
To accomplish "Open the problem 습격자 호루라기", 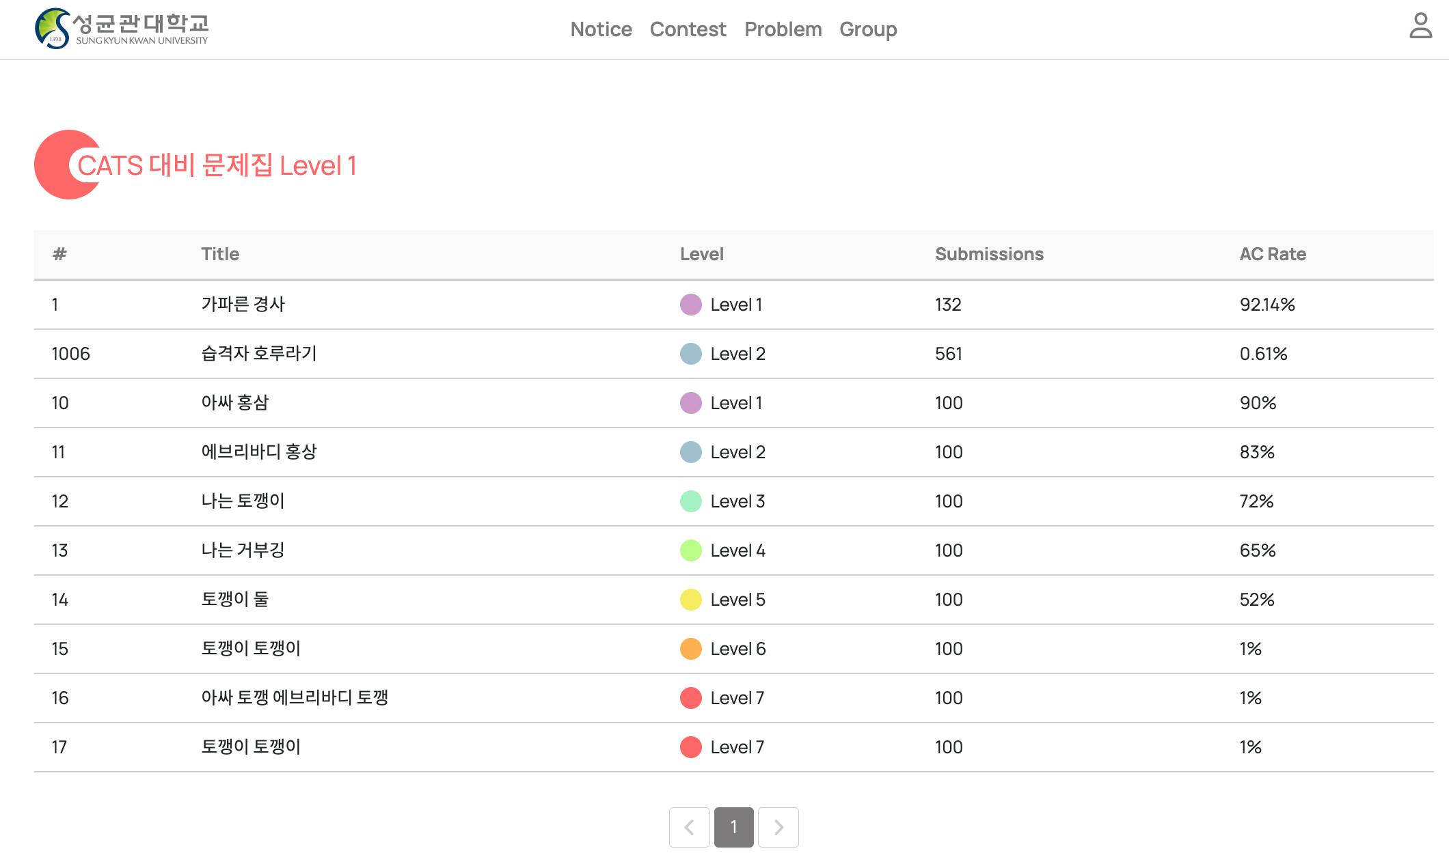I will pos(259,354).
